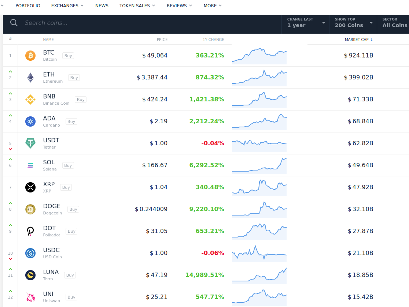Open the Sector All Coins dropdown
The image size is (409, 307).
pos(393,23)
